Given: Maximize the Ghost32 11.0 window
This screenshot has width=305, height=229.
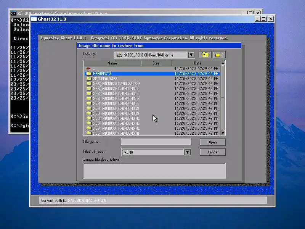Looking at the screenshot, I should pos(263,19).
